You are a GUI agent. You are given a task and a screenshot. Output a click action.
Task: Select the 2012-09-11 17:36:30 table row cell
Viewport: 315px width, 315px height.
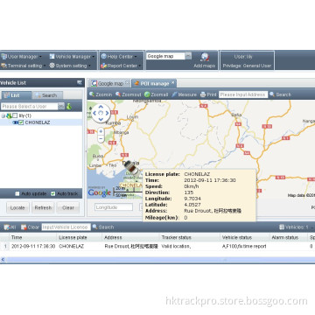[33, 246]
